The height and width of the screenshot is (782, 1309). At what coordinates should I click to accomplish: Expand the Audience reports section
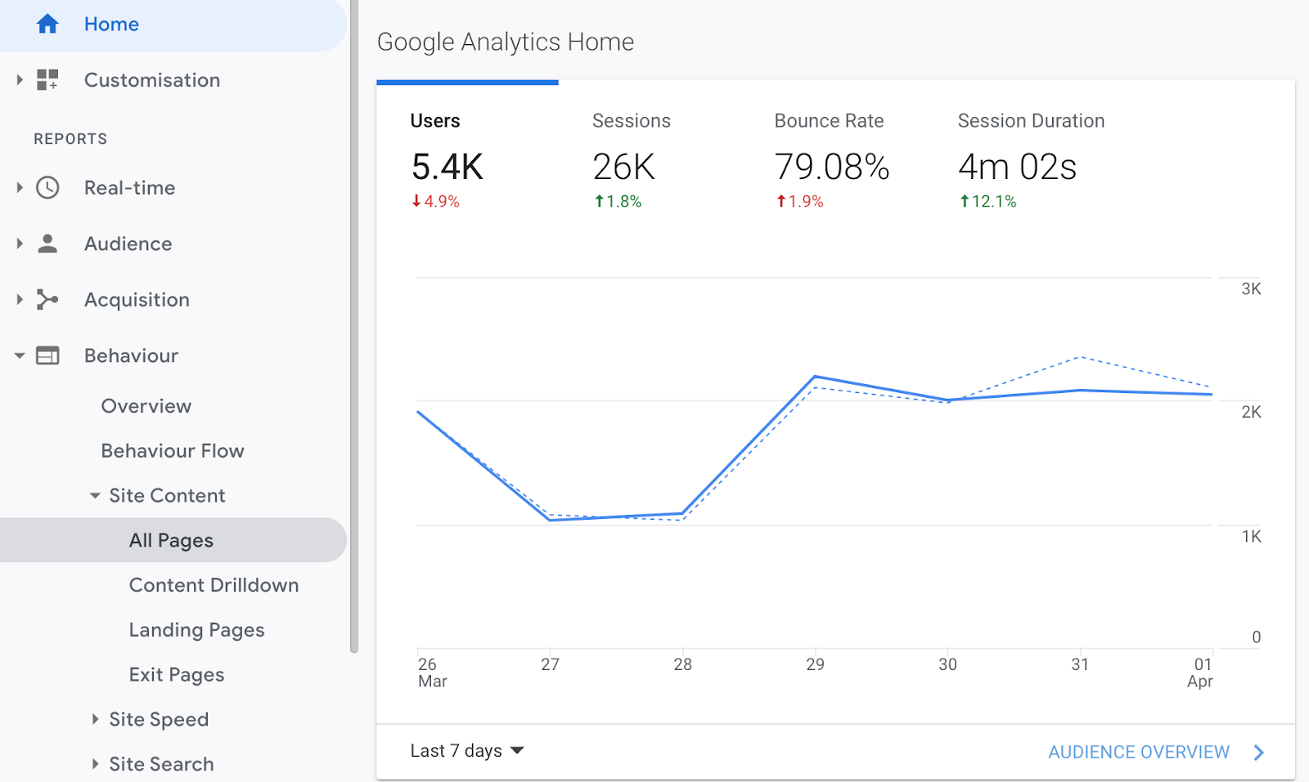pyautogui.click(x=20, y=244)
